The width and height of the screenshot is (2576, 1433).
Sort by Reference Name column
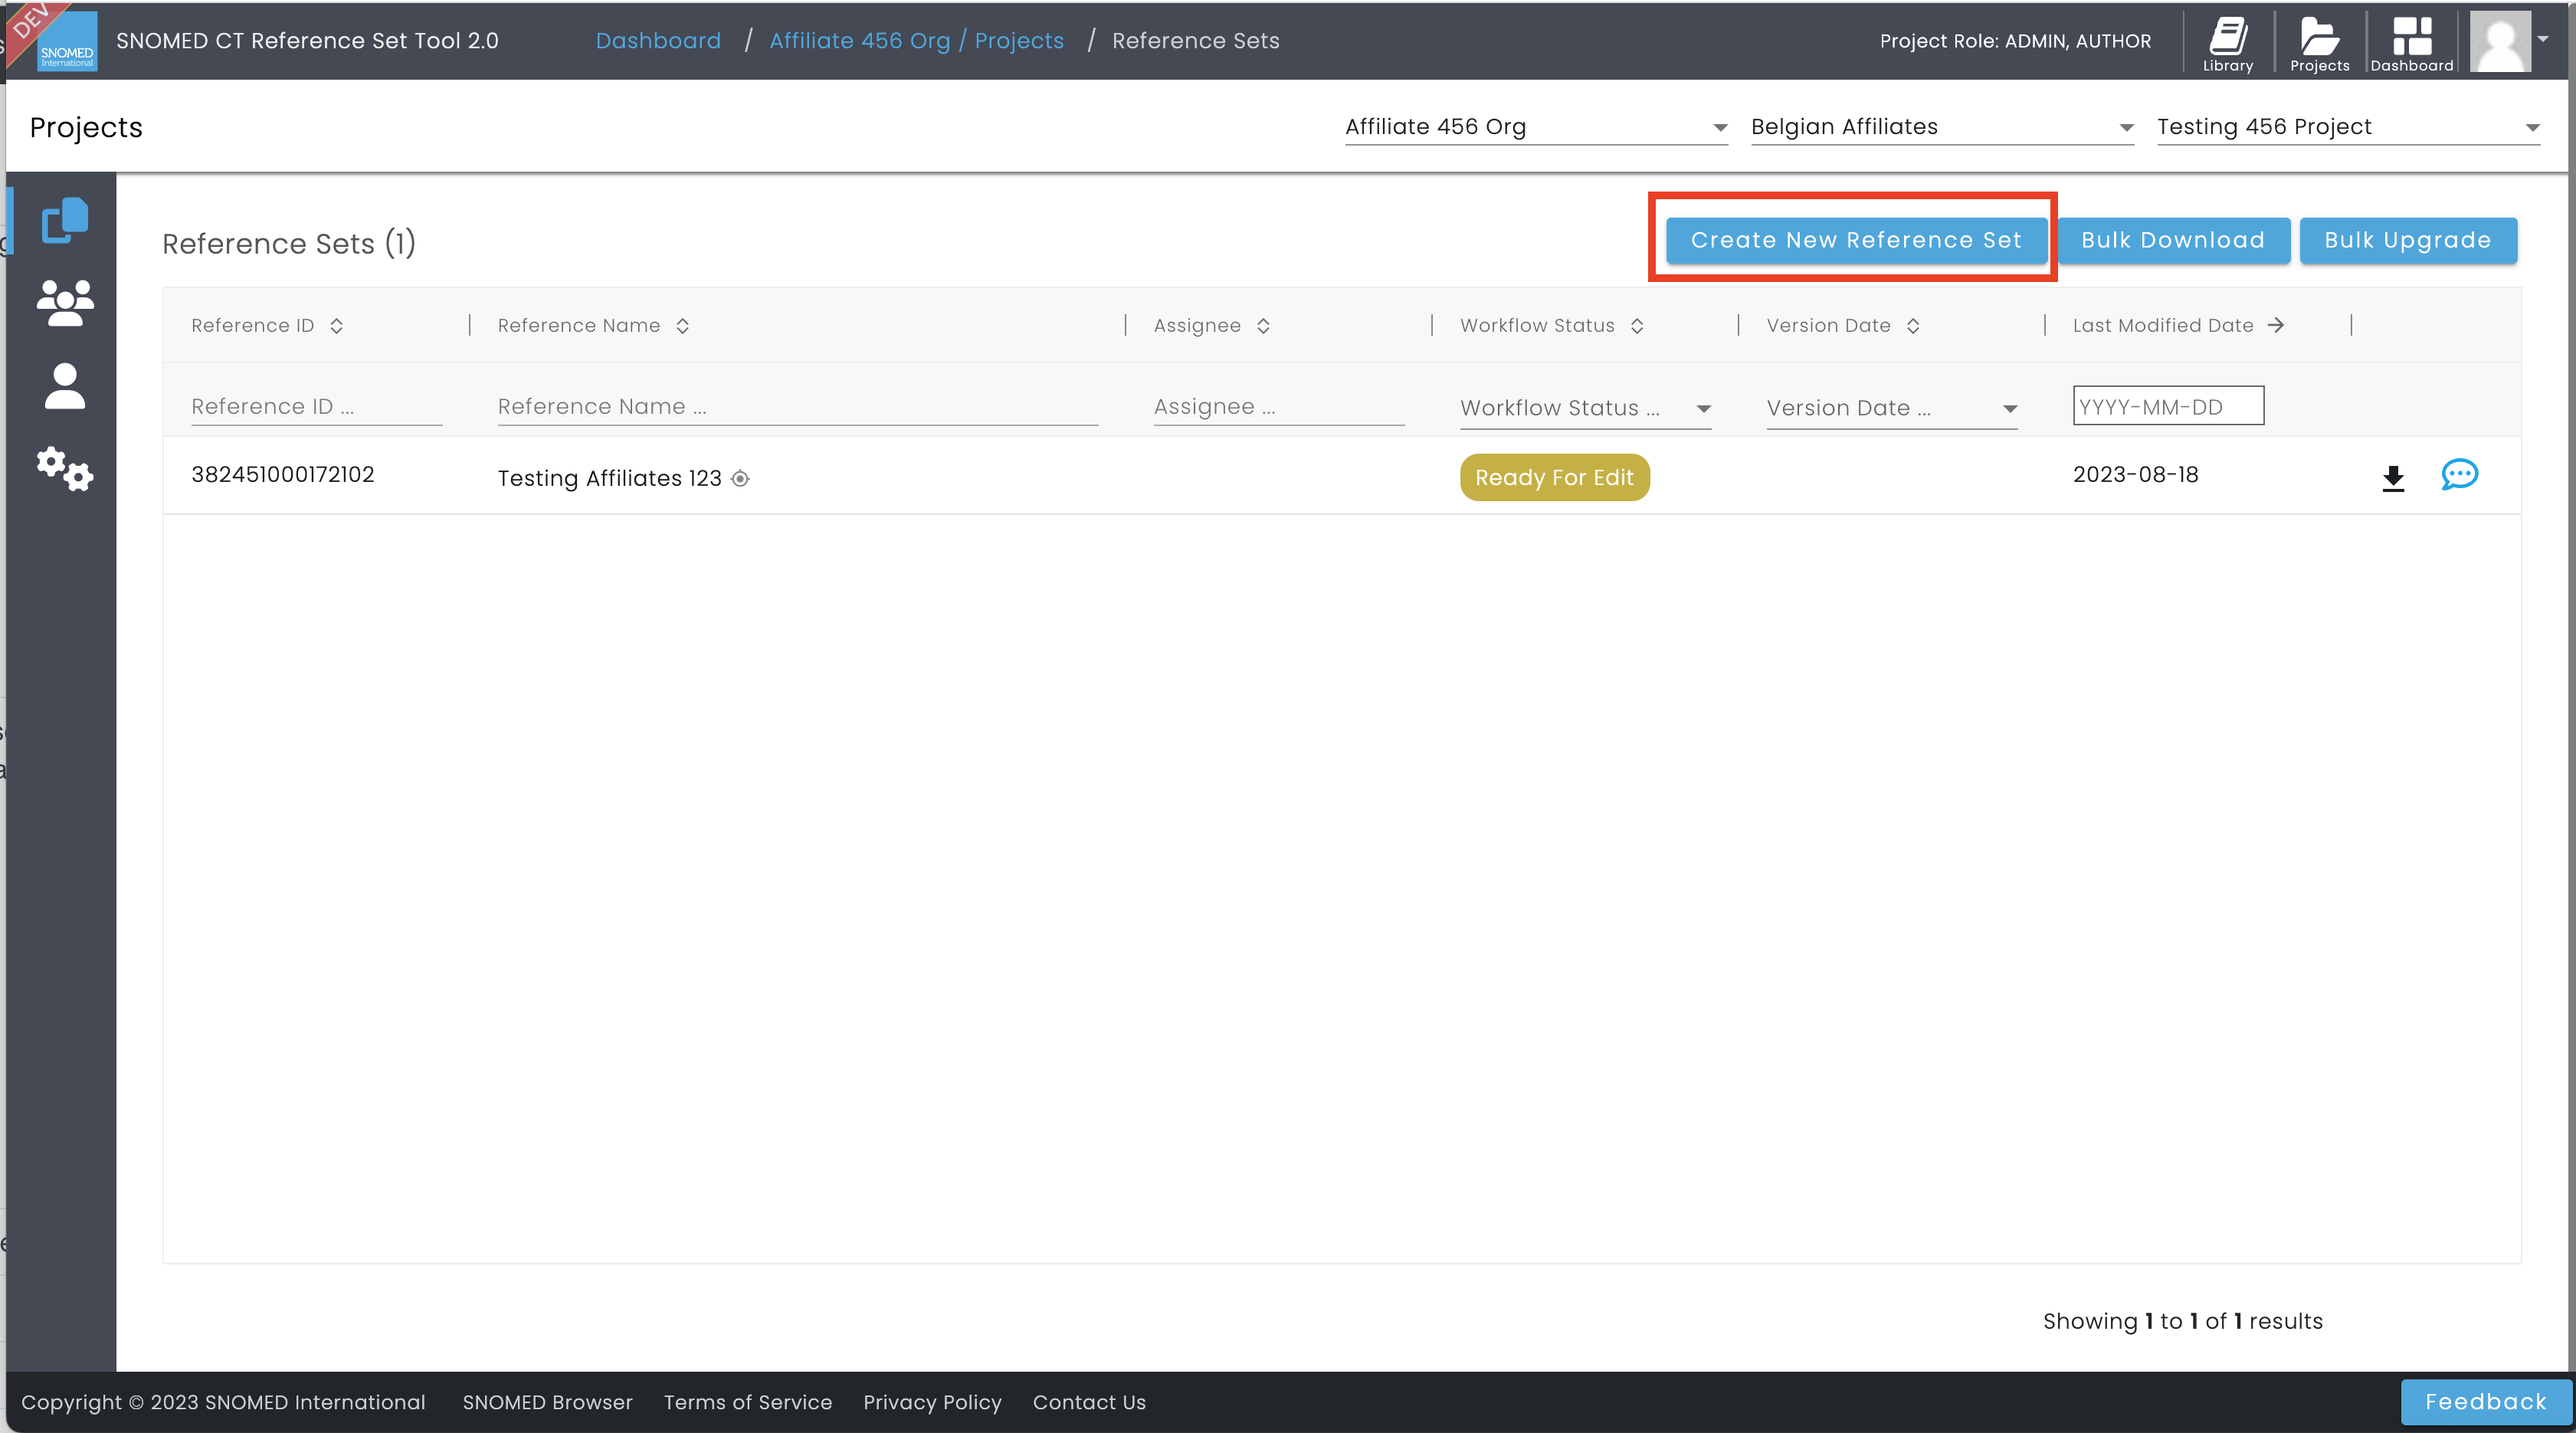pos(682,326)
